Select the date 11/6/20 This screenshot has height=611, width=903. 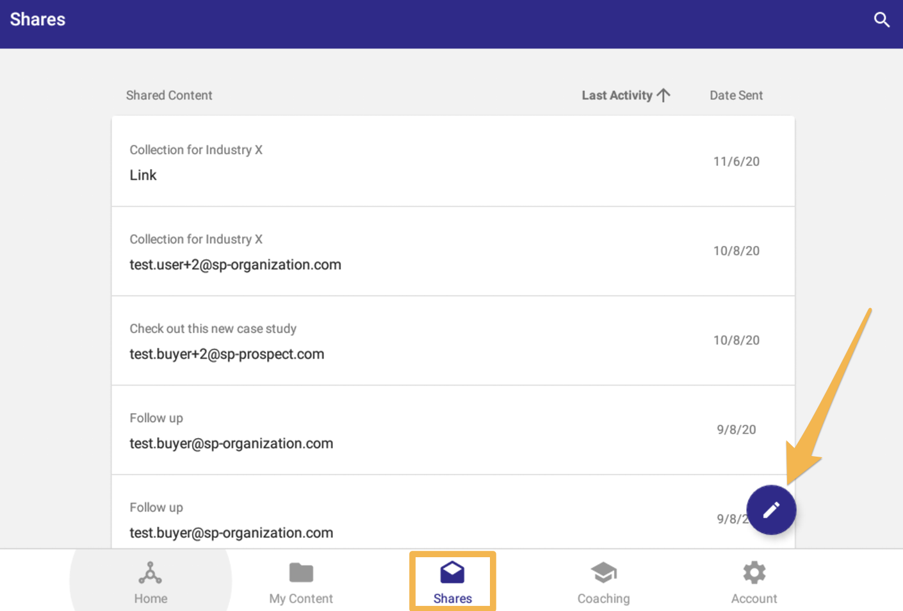pyautogui.click(x=736, y=161)
